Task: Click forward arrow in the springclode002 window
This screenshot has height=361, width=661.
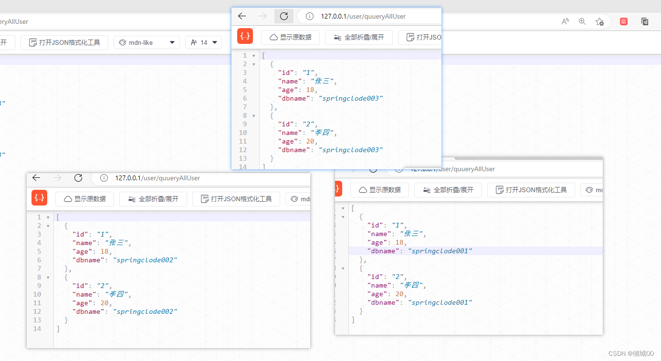Action: click(57, 178)
